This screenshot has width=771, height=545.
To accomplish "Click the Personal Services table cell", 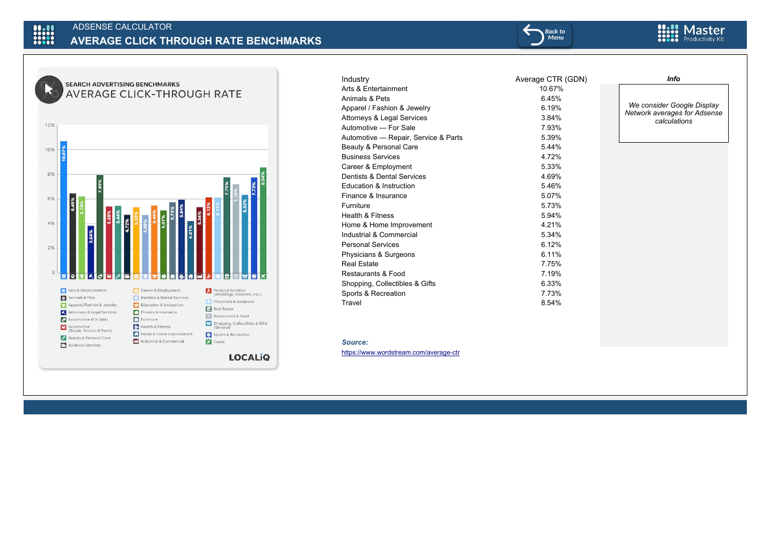I will click(370, 245).
